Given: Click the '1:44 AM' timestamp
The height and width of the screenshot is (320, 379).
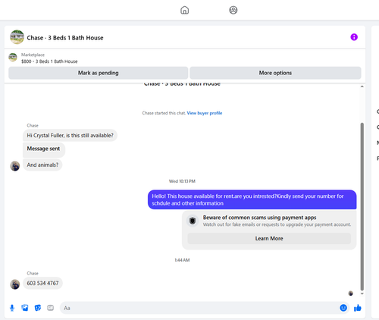Looking at the screenshot, I should point(182,260).
